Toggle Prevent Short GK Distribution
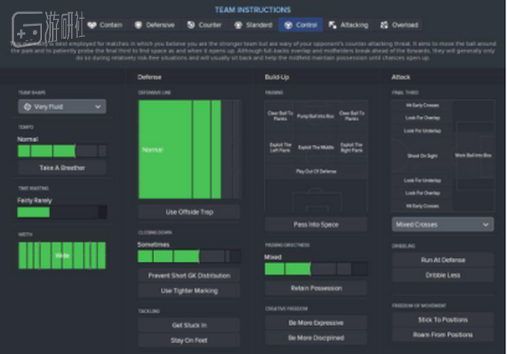 [189, 275]
